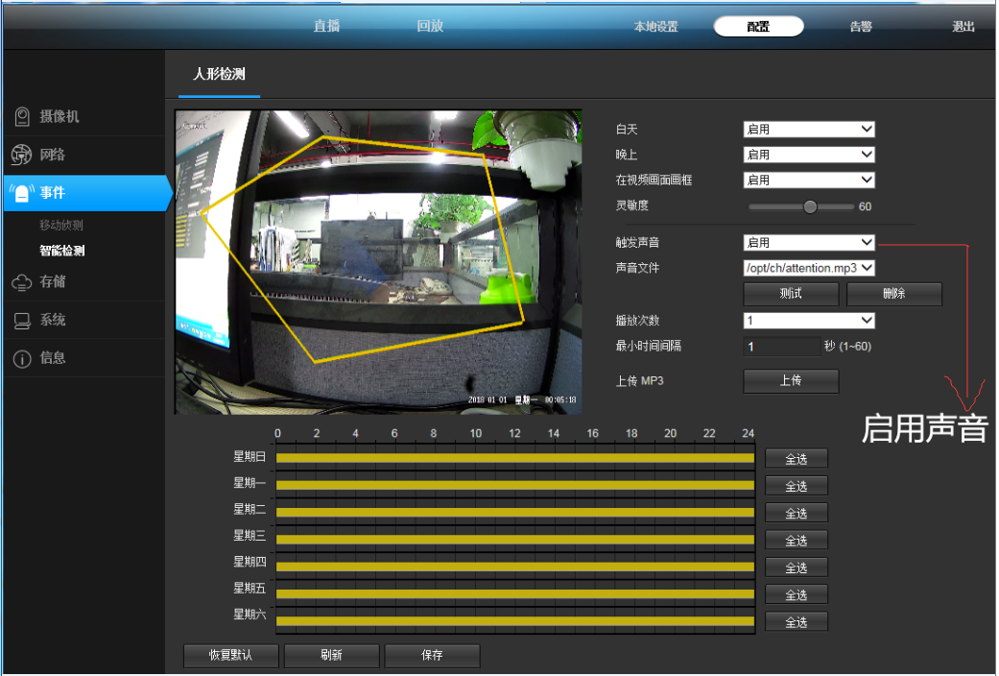The image size is (999, 676).
Task: Adjust the 灵敏度 sensitivity slider handle
Action: pos(810,206)
